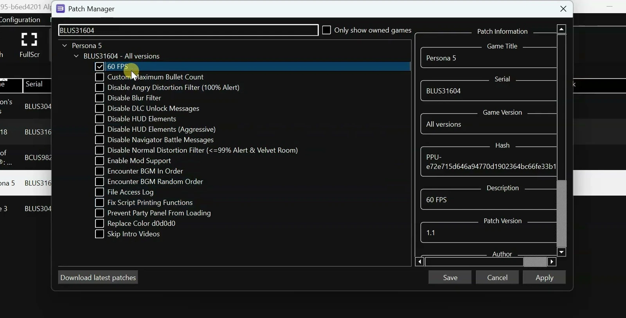The image size is (626, 318).
Task: Click the Save button
Action: tap(450, 277)
